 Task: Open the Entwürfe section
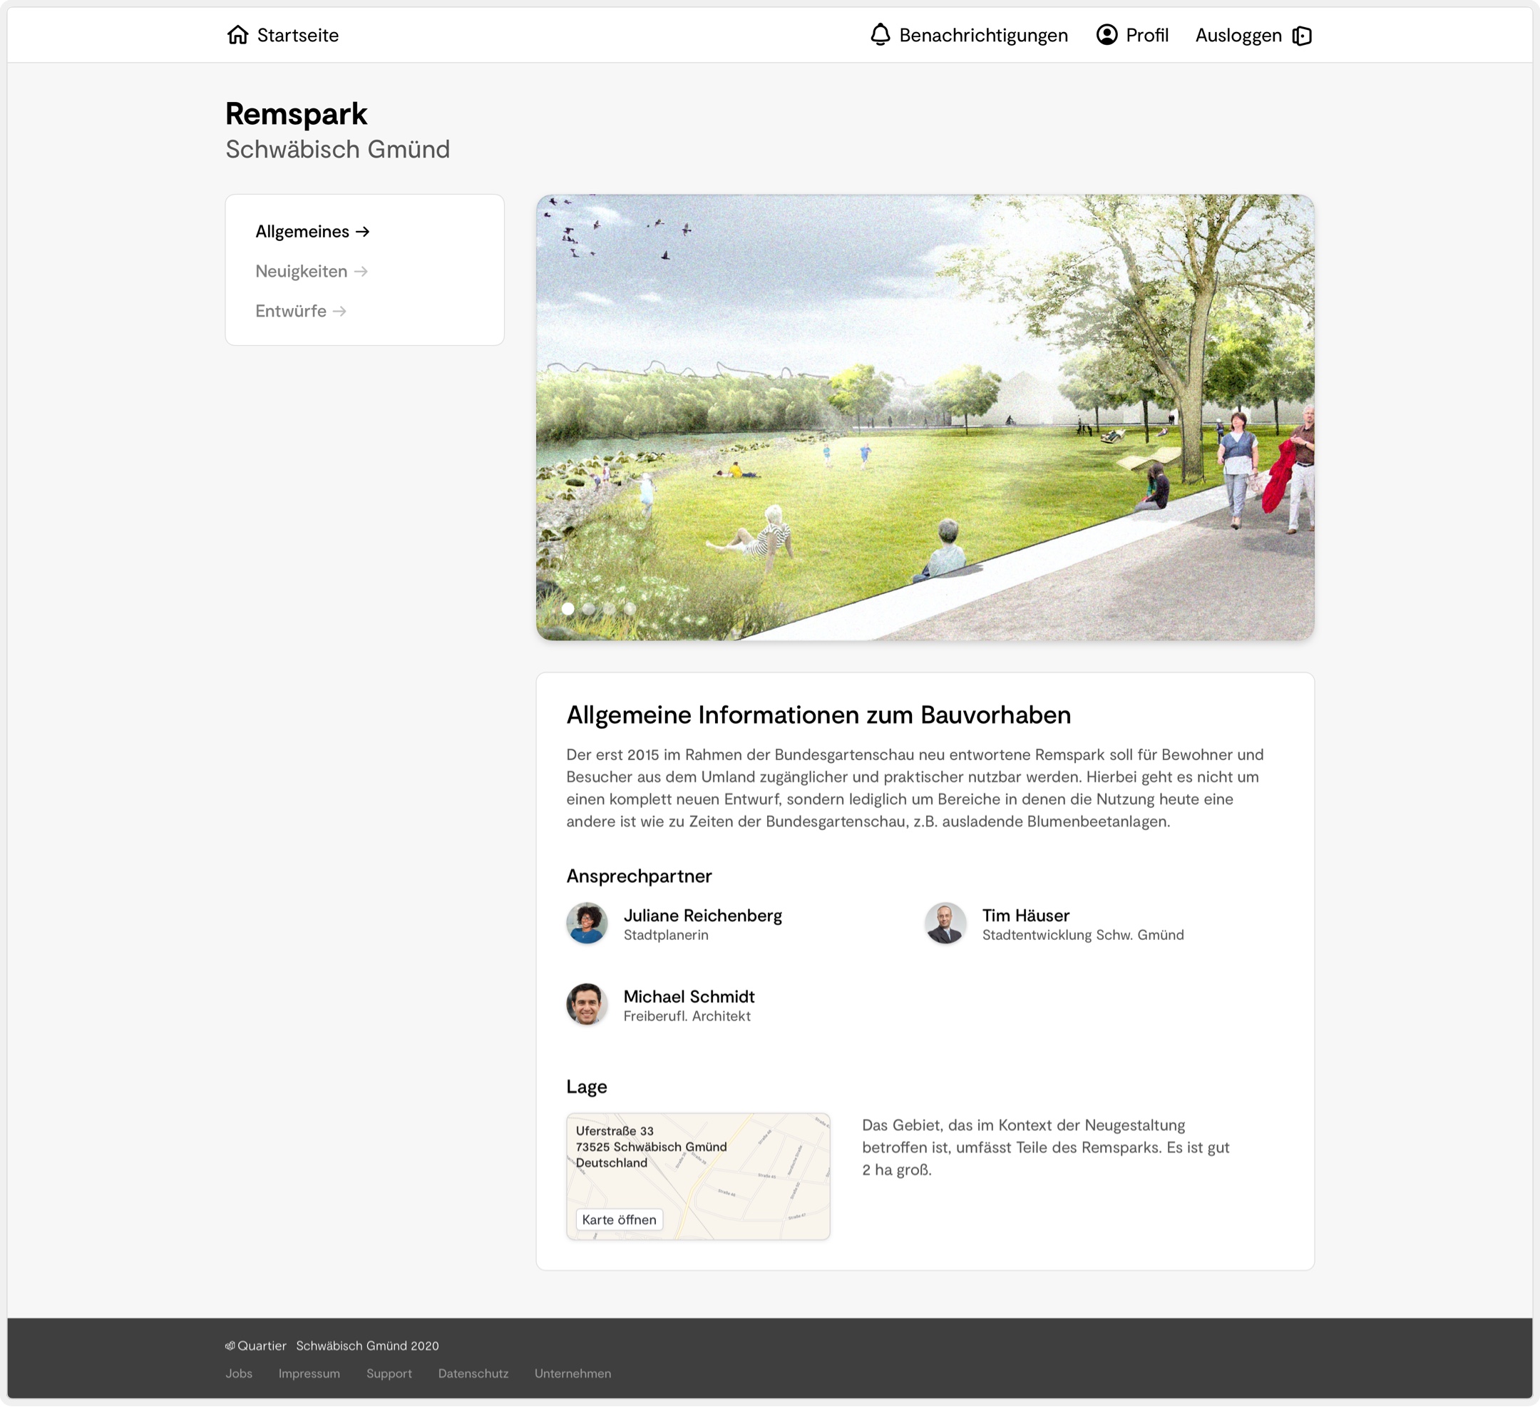pyautogui.click(x=290, y=311)
